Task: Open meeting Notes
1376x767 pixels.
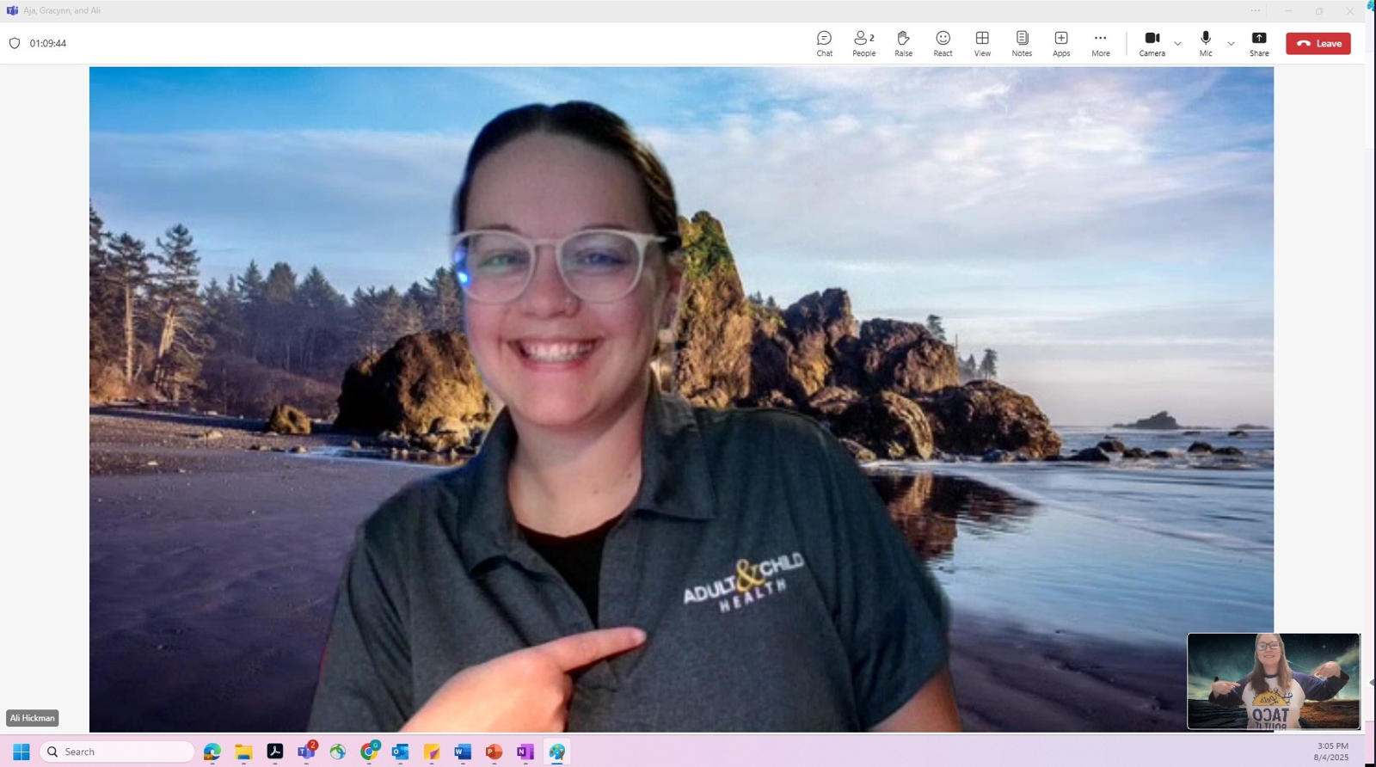Action: tap(1022, 43)
